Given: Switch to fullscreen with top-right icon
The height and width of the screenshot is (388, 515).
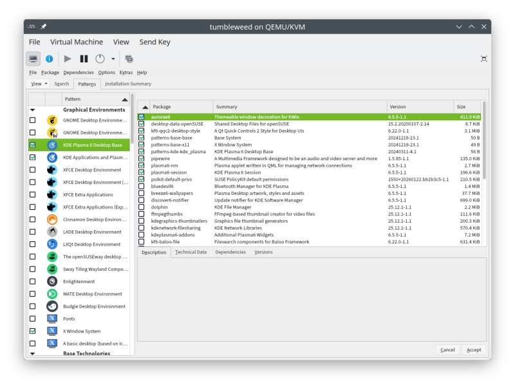Looking at the screenshot, I should click(484, 59).
